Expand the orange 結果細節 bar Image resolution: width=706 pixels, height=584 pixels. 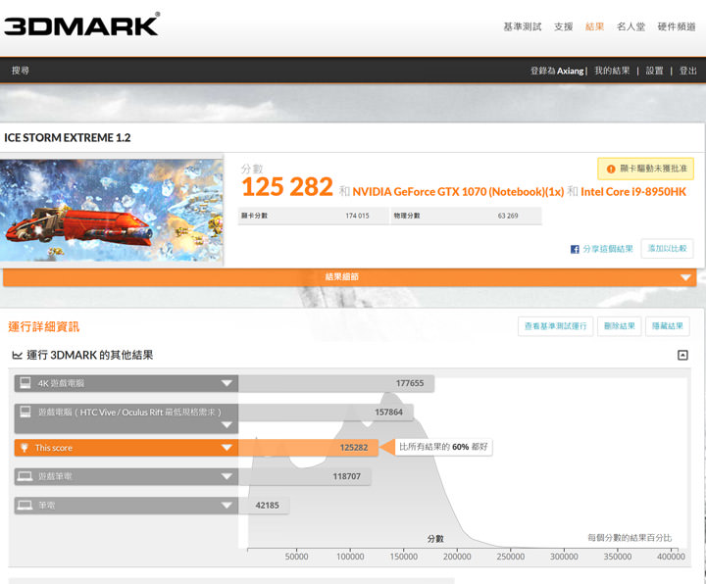[685, 277]
